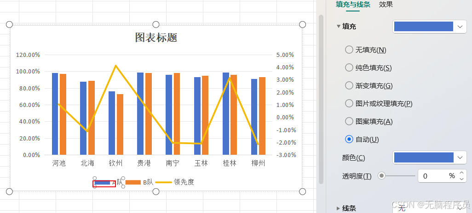Select the A队 legend entry
The height and width of the screenshot is (213, 472).
[109, 182]
